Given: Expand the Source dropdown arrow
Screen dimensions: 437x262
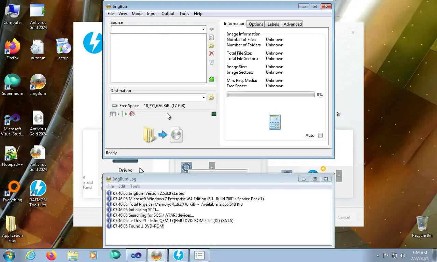Looking at the screenshot, I should click(x=203, y=29).
